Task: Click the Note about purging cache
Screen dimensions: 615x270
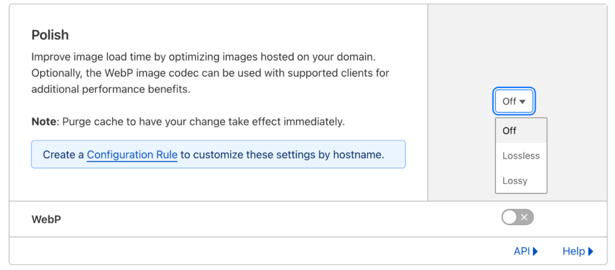Action: 188,122
